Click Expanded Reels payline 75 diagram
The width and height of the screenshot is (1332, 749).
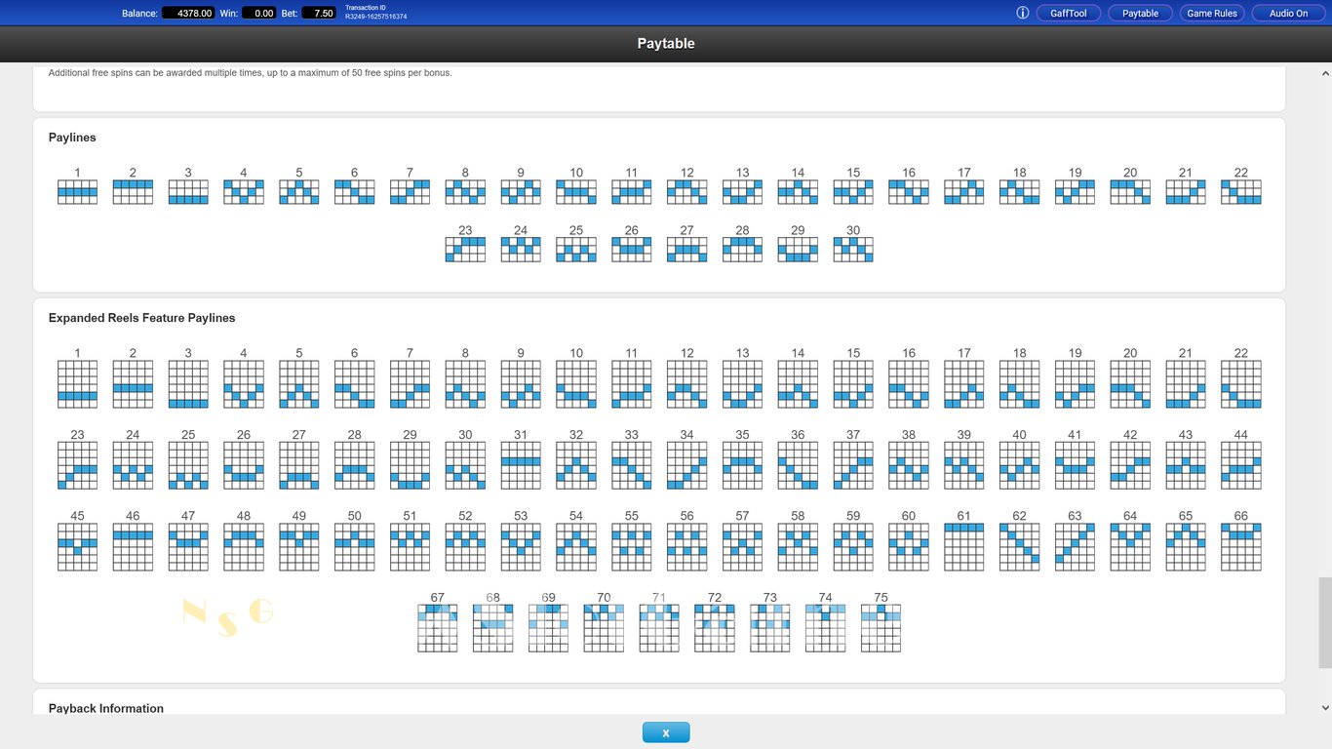tap(881, 628)
